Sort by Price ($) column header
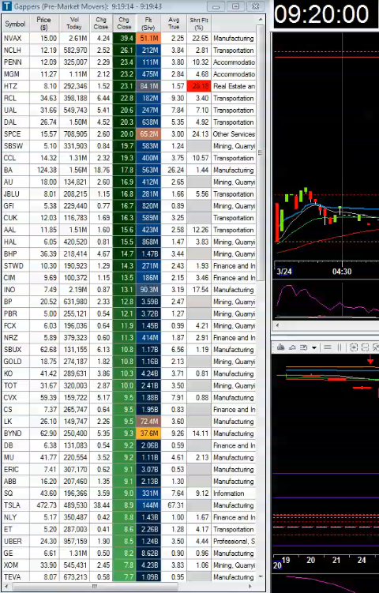 (44, 24)
